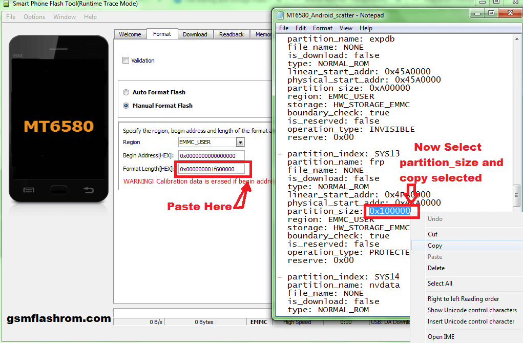Open the Format menu in Notepad
This screenshot has height=343, width=523.
point(323,28)
